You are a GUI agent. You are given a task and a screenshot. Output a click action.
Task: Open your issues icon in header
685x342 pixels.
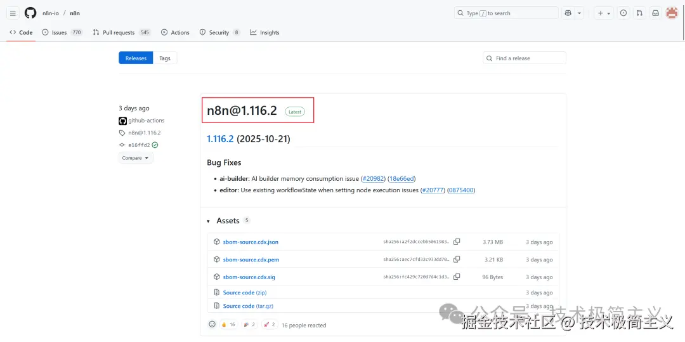pyautogui.click(x=623, y=13)
